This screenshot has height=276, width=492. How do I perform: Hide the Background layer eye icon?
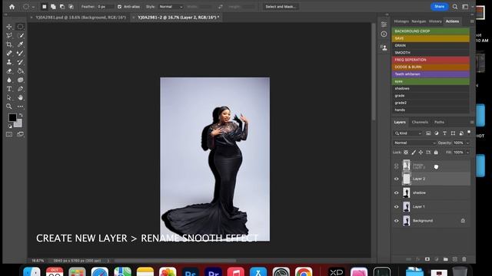(x=397, y=221)
